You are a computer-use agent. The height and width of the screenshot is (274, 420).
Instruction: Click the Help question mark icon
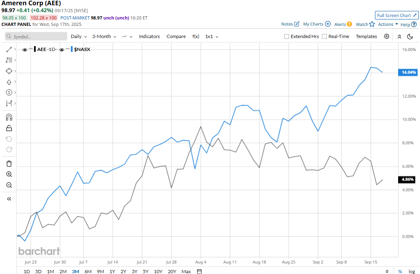(414, 24)
